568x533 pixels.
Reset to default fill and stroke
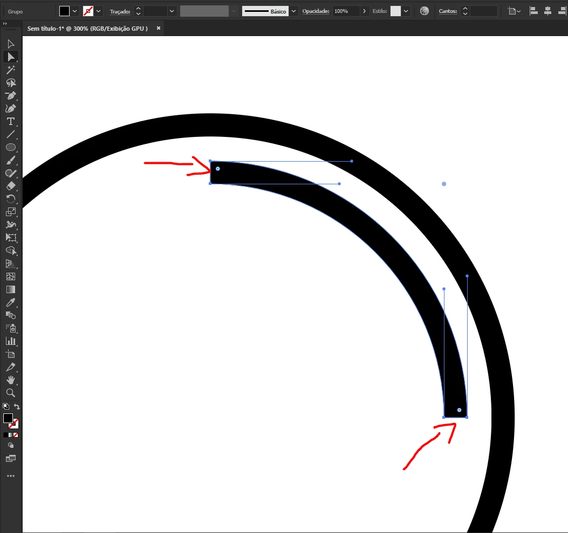[6, 406]
